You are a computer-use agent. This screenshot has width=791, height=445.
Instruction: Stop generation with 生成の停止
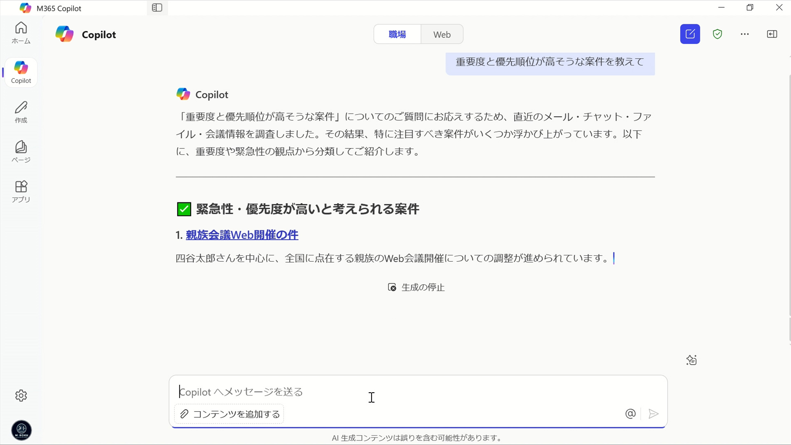pos(416,287)
